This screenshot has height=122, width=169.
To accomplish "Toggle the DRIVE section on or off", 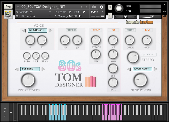I will pyautogui.click(x=130, y=30).
